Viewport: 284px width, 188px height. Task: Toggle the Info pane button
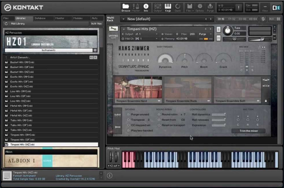coord(146,7)
